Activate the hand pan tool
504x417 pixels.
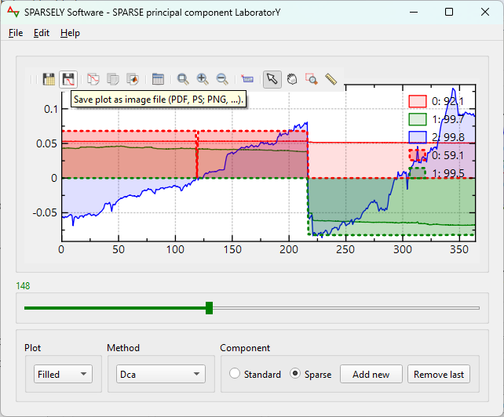pos(292,79)
